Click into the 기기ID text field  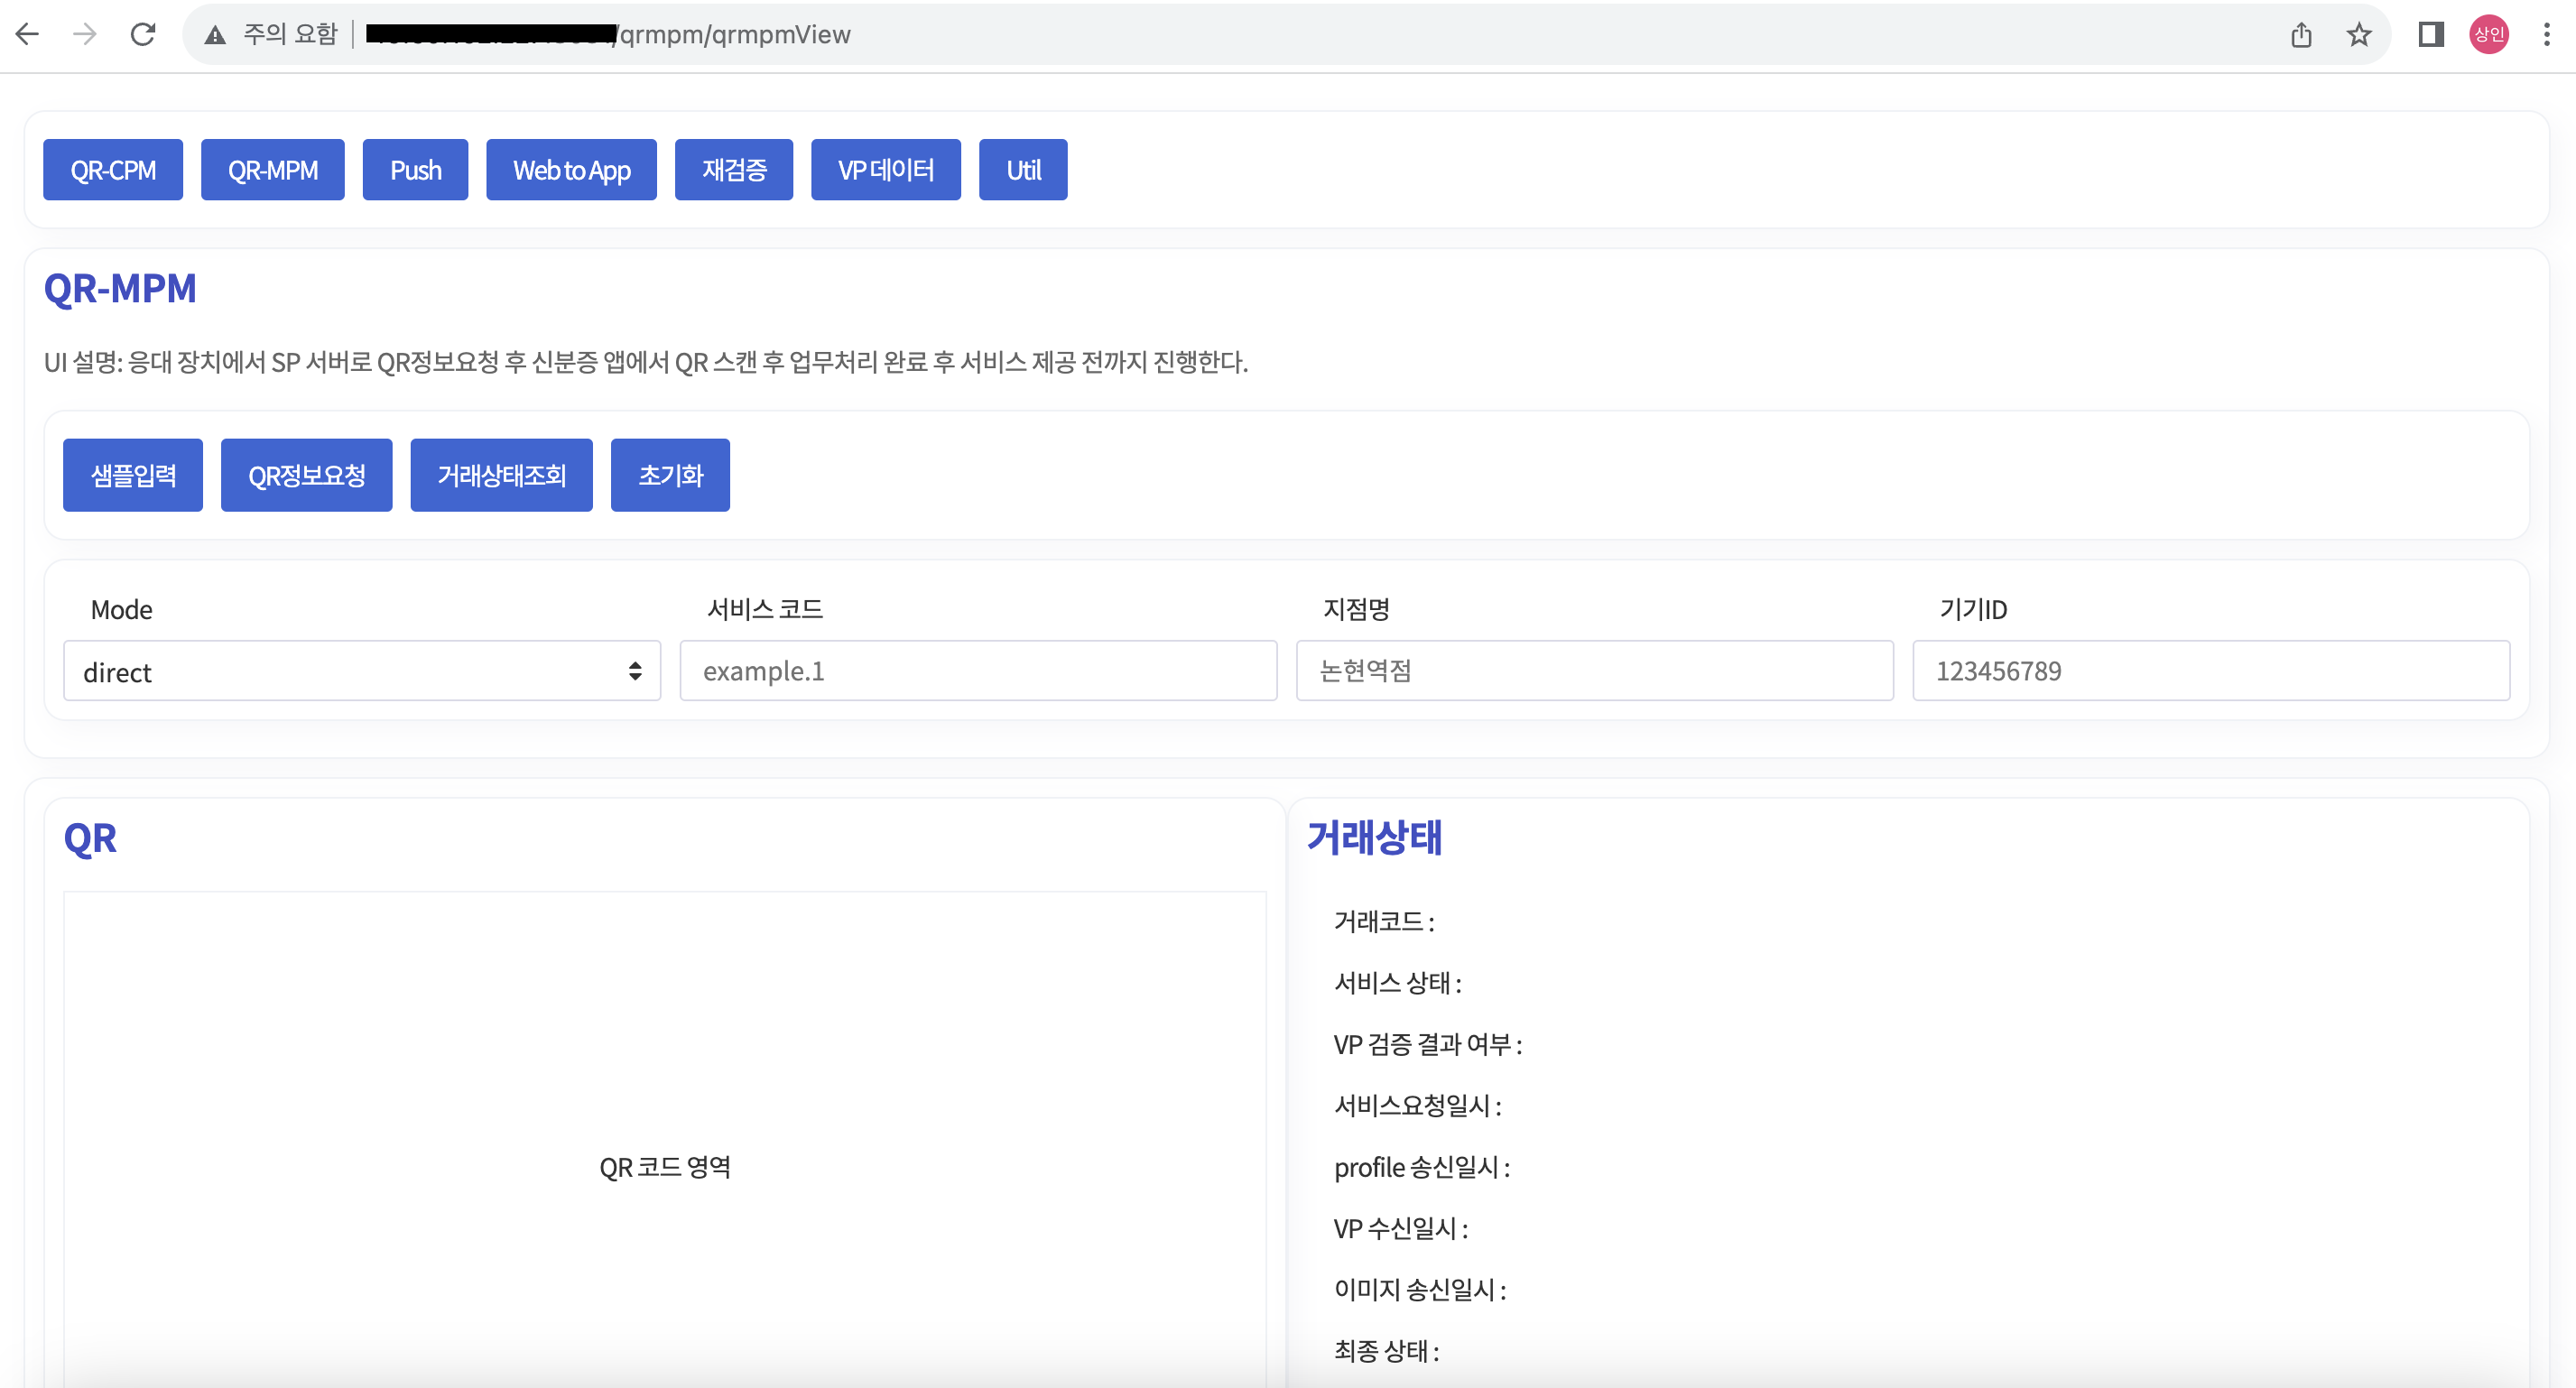tap(2210, 671)
